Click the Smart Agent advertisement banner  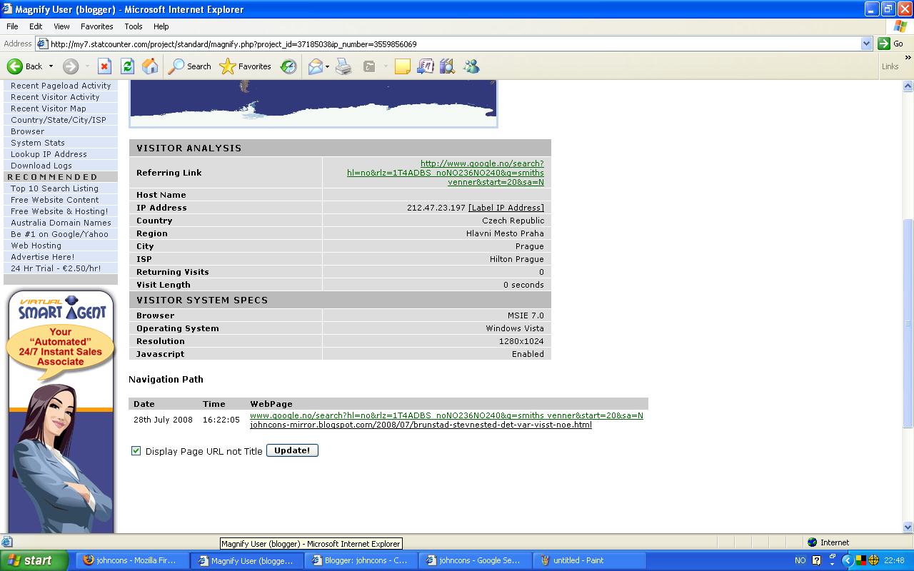click(x=61, y=412)
